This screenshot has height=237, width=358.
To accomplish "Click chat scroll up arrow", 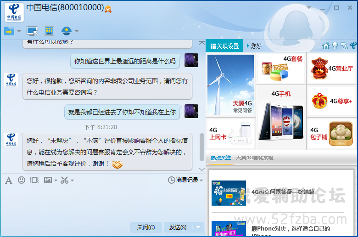I will pyautogui.click(x=202, y=43).
